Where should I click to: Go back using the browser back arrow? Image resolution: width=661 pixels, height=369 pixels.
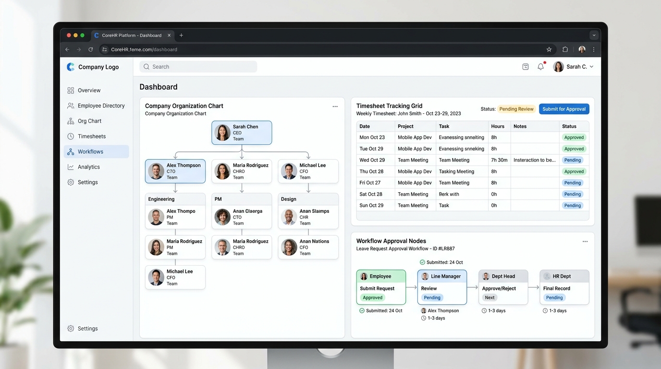[67, 49]
